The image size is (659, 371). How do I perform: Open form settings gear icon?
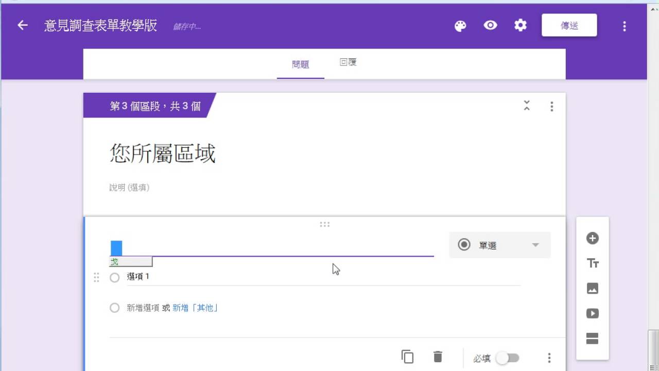pyautogui.click(x=521, y=25)
